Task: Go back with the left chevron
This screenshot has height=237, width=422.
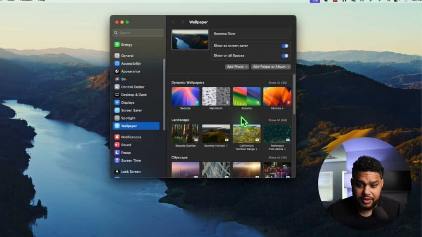Action: 173,22
